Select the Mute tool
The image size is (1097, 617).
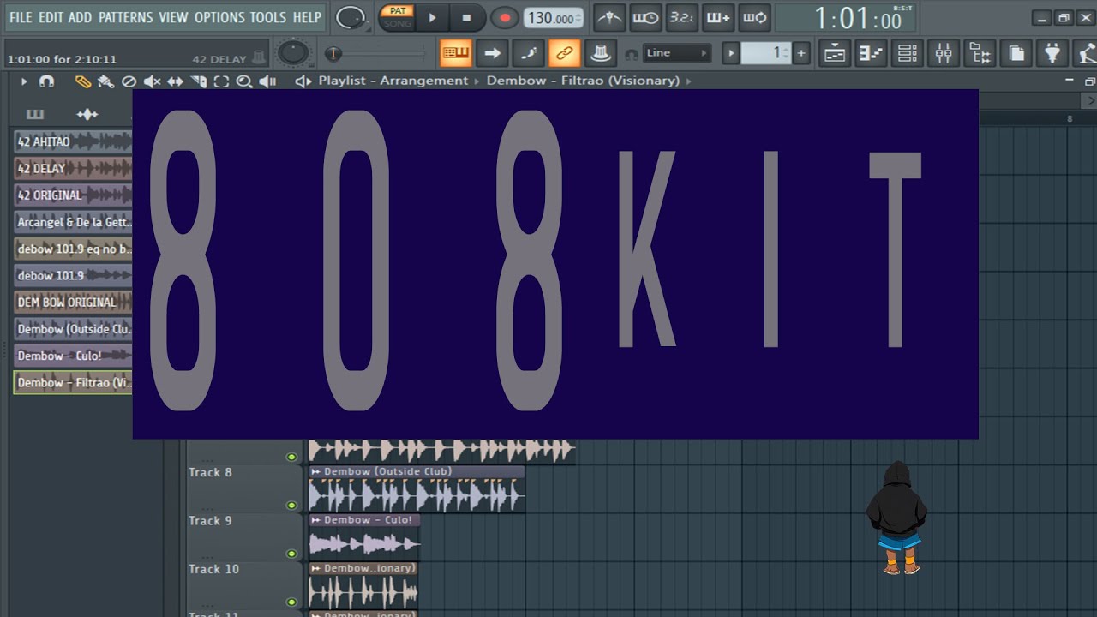pos(153,81)
